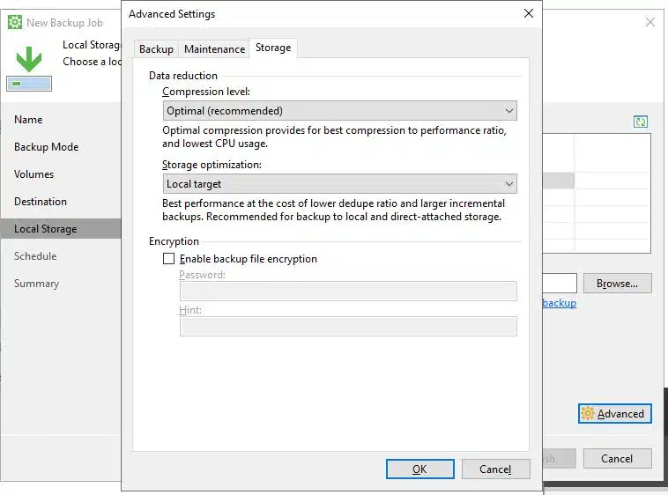
Task: Expand the Storage optimization dropdown
Action: pos(340,184)
